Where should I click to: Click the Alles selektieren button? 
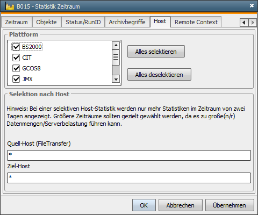(x=156, y=52)
